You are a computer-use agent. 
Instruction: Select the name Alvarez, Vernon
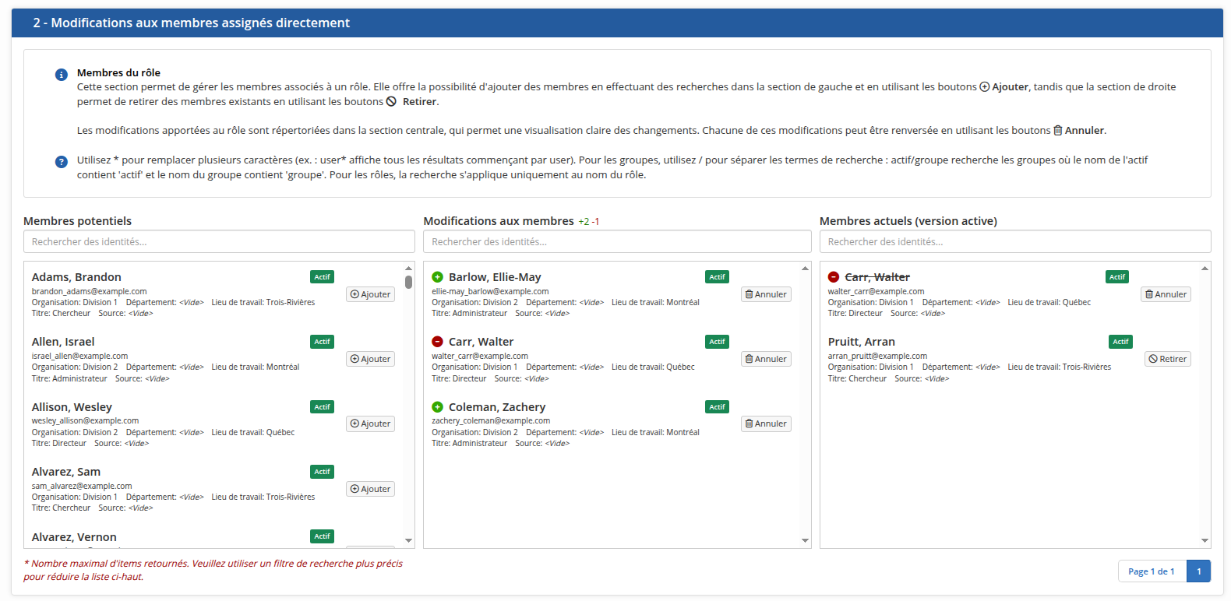74,537
